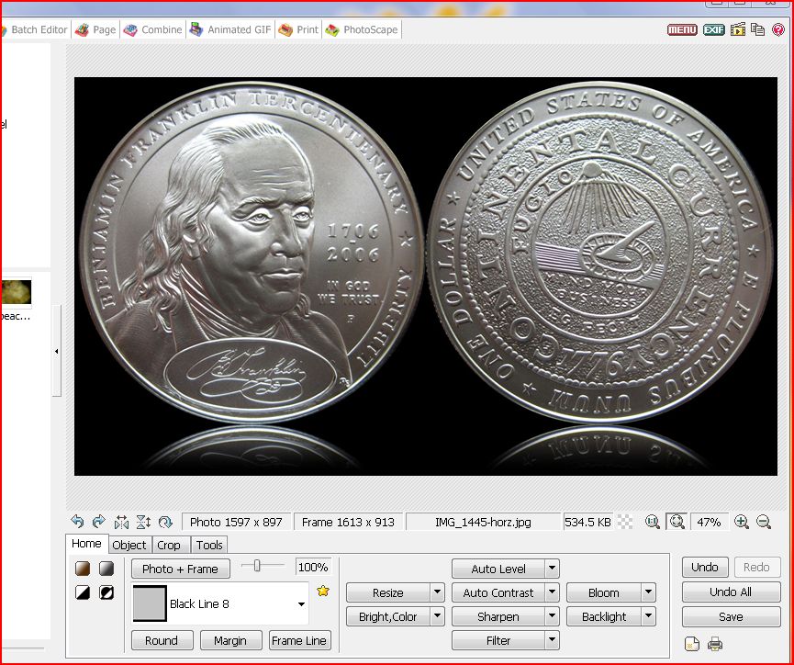The image size is (794, 665).
Task: Apply the sepia tone effect icon
Action: (83, 569)
